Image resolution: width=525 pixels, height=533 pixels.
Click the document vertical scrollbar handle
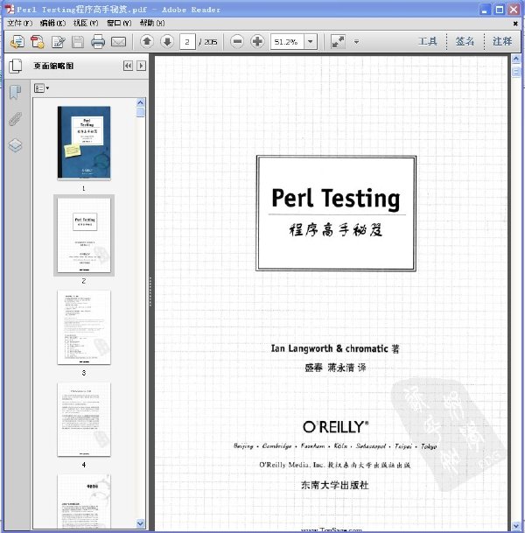(x=516, y=72)
